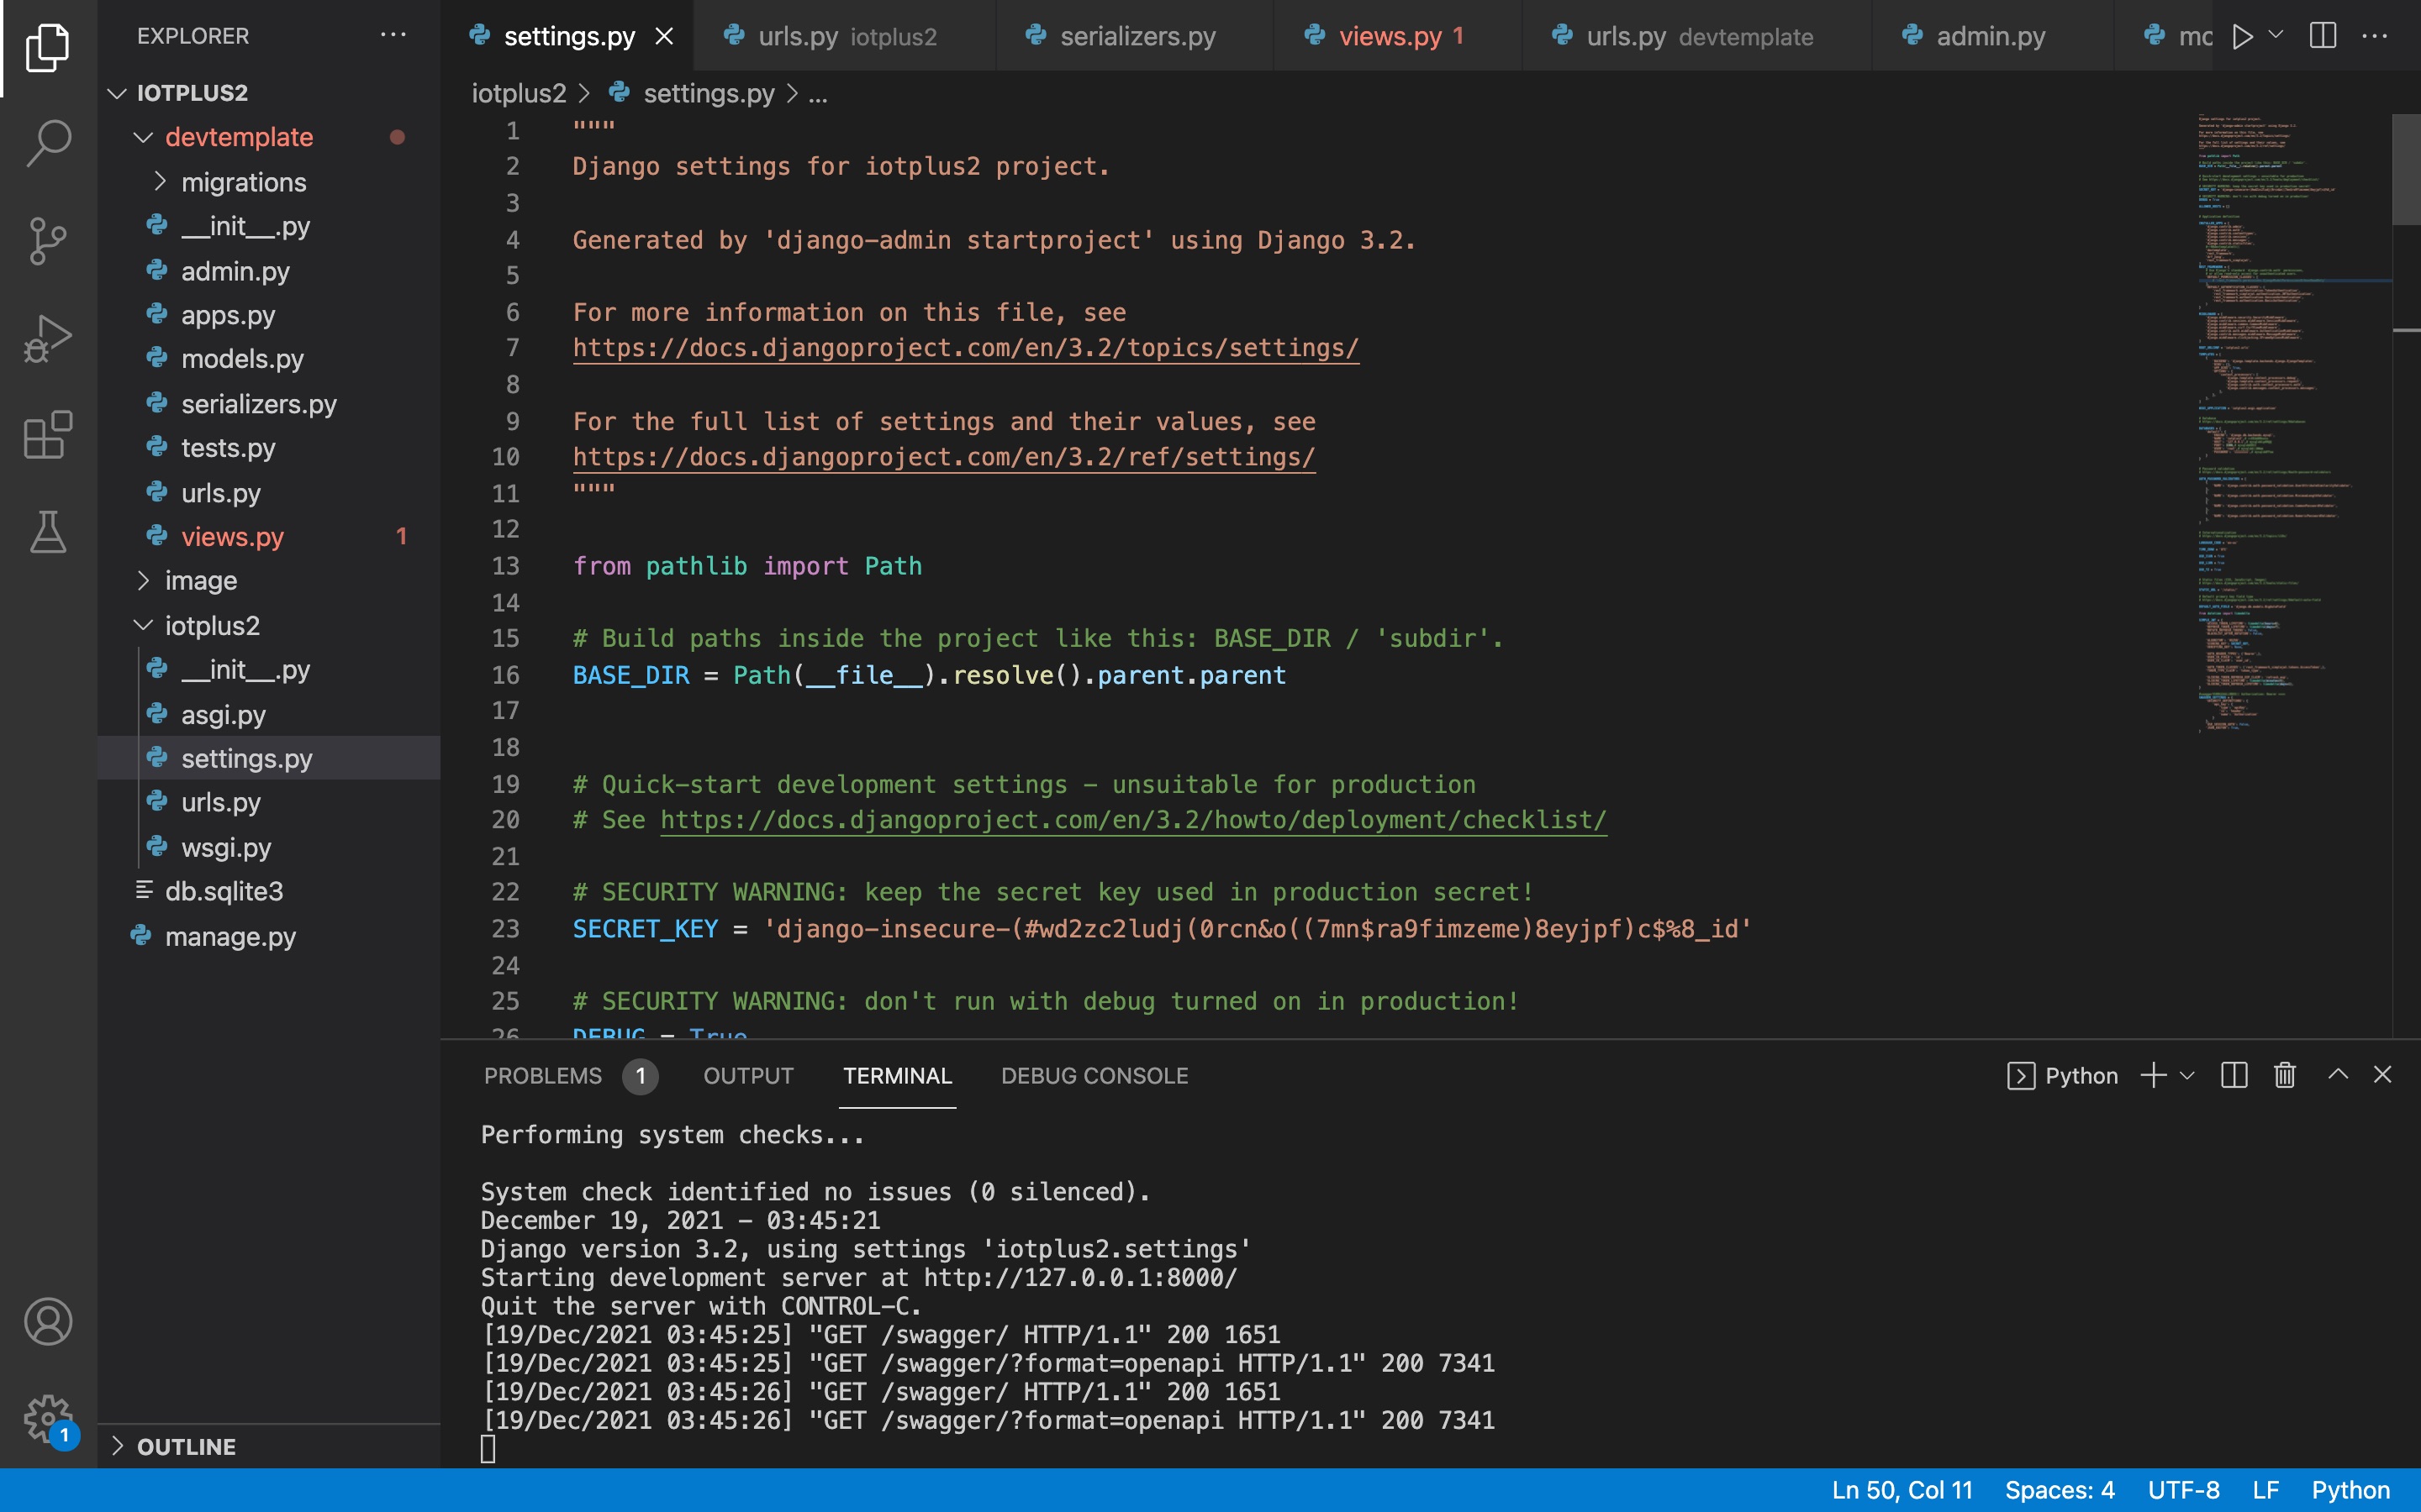Screen dimensions: 2421x1512
Task: Click iotplus2 in the breadcrumb
Action: [x=518, y=93]
